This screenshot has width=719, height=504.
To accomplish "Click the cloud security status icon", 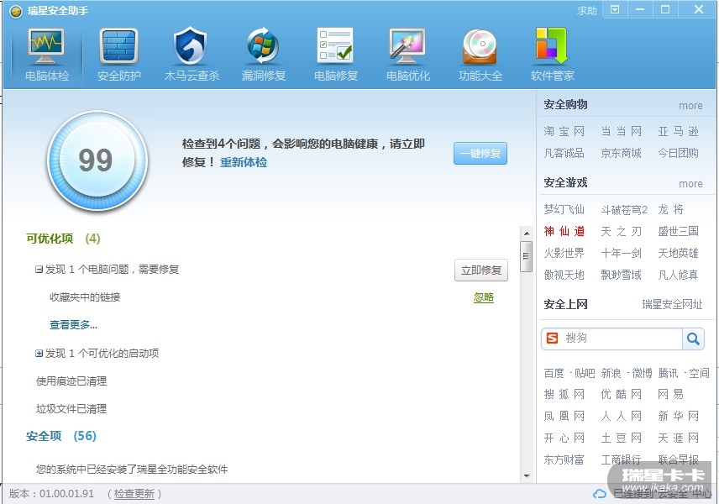I will click(x=600, y=494).
